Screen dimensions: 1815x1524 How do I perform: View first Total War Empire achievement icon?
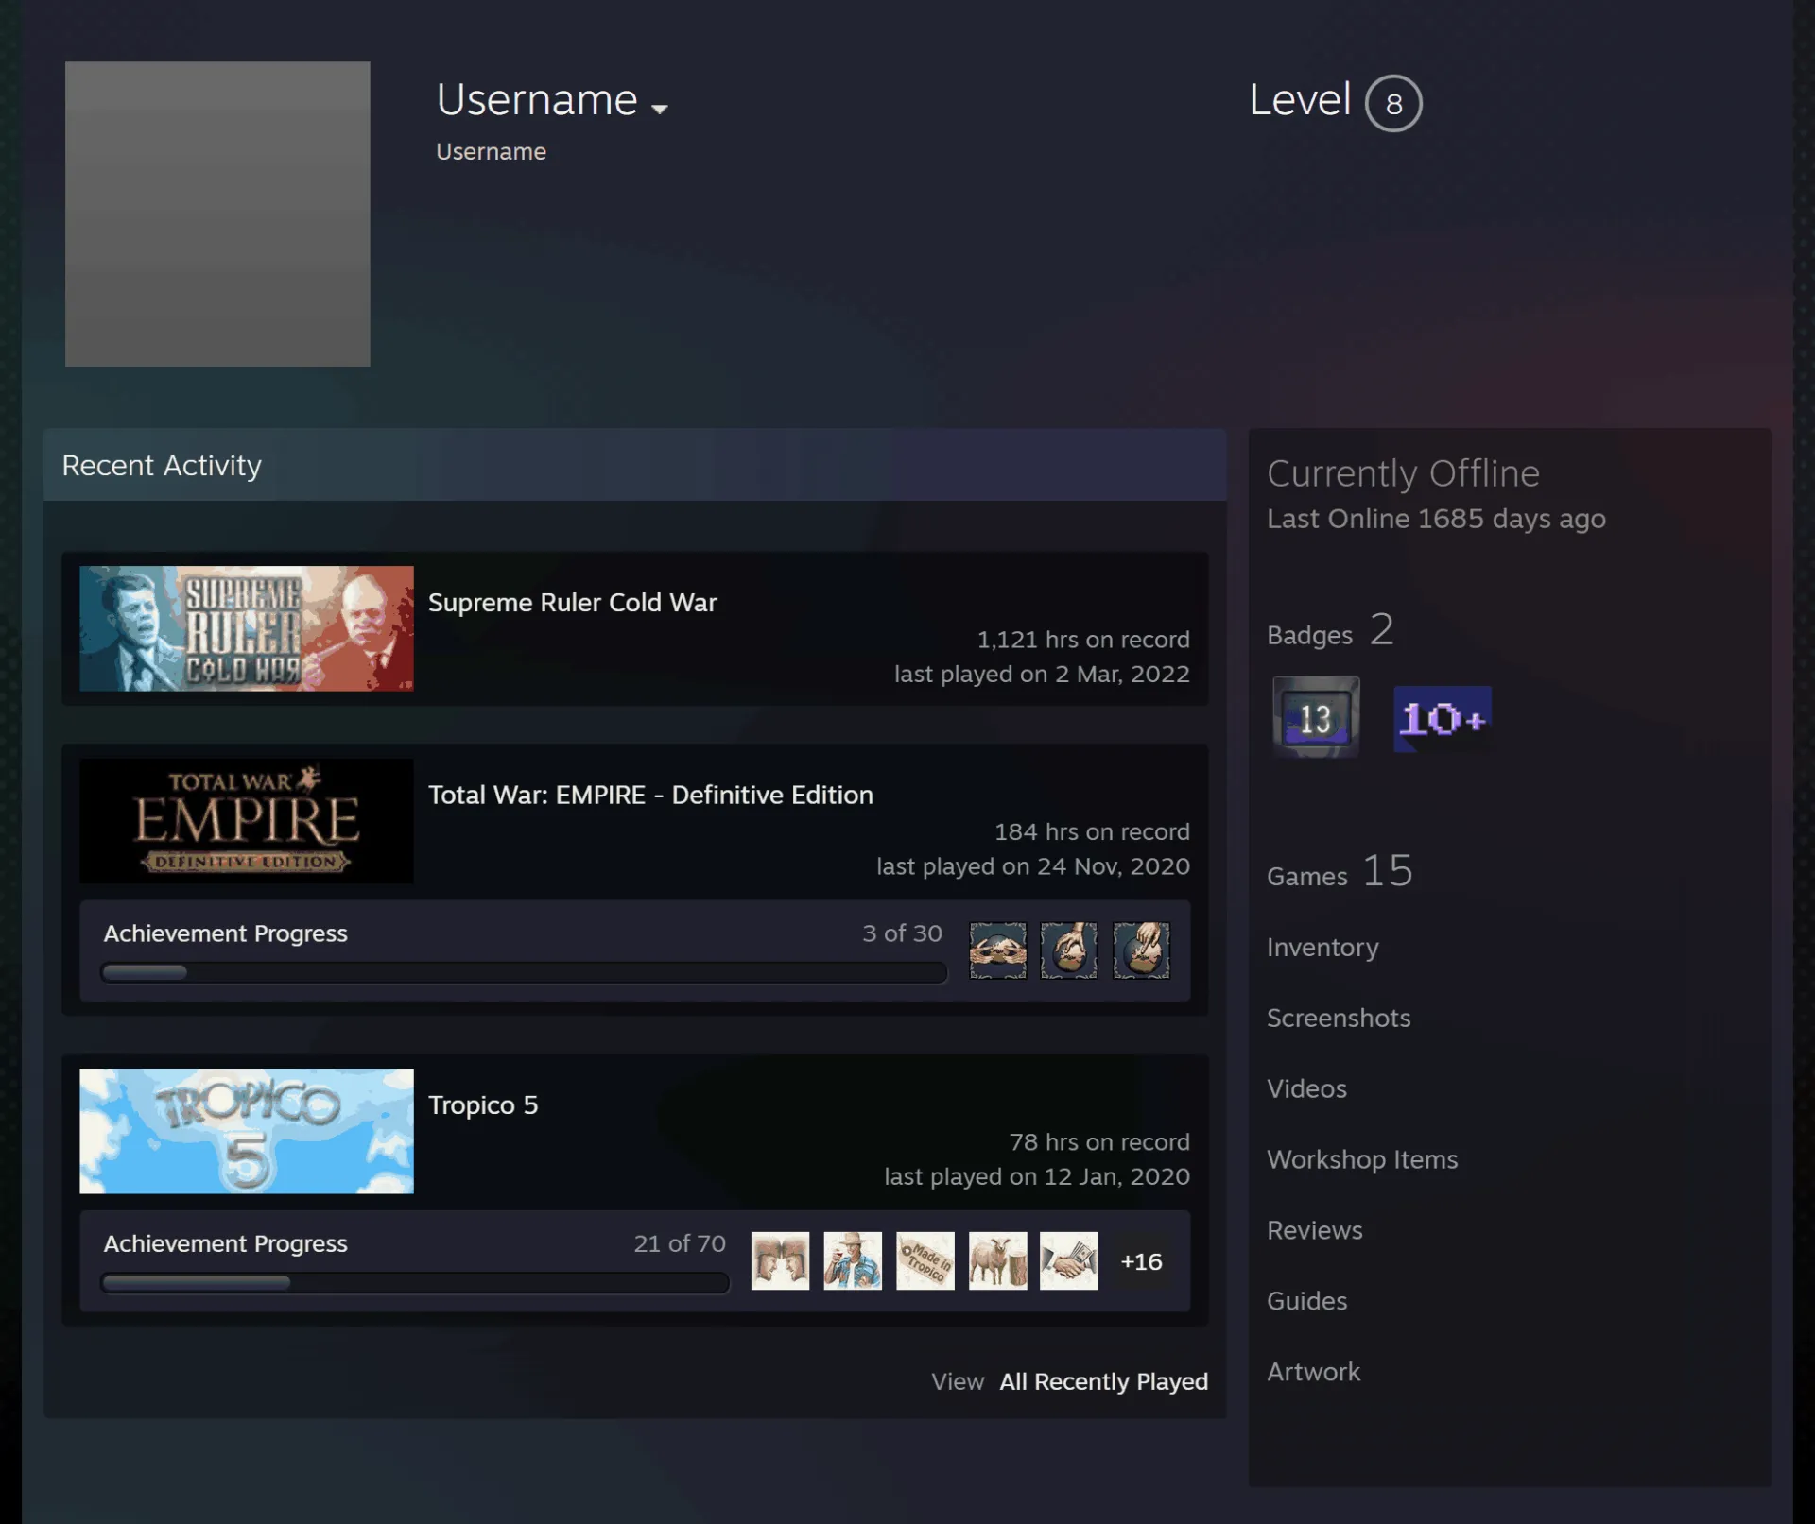pyautogui.click(x=997, y=950)
